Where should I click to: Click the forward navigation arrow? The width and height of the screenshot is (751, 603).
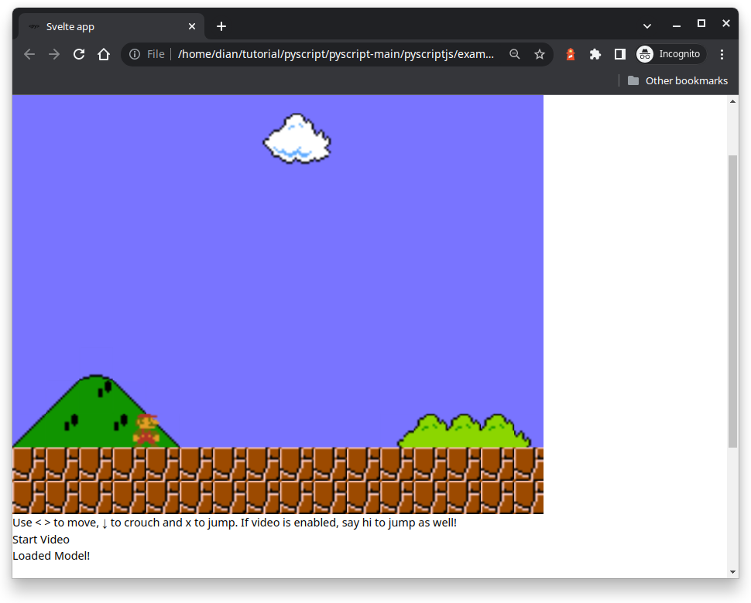[53, 54]
